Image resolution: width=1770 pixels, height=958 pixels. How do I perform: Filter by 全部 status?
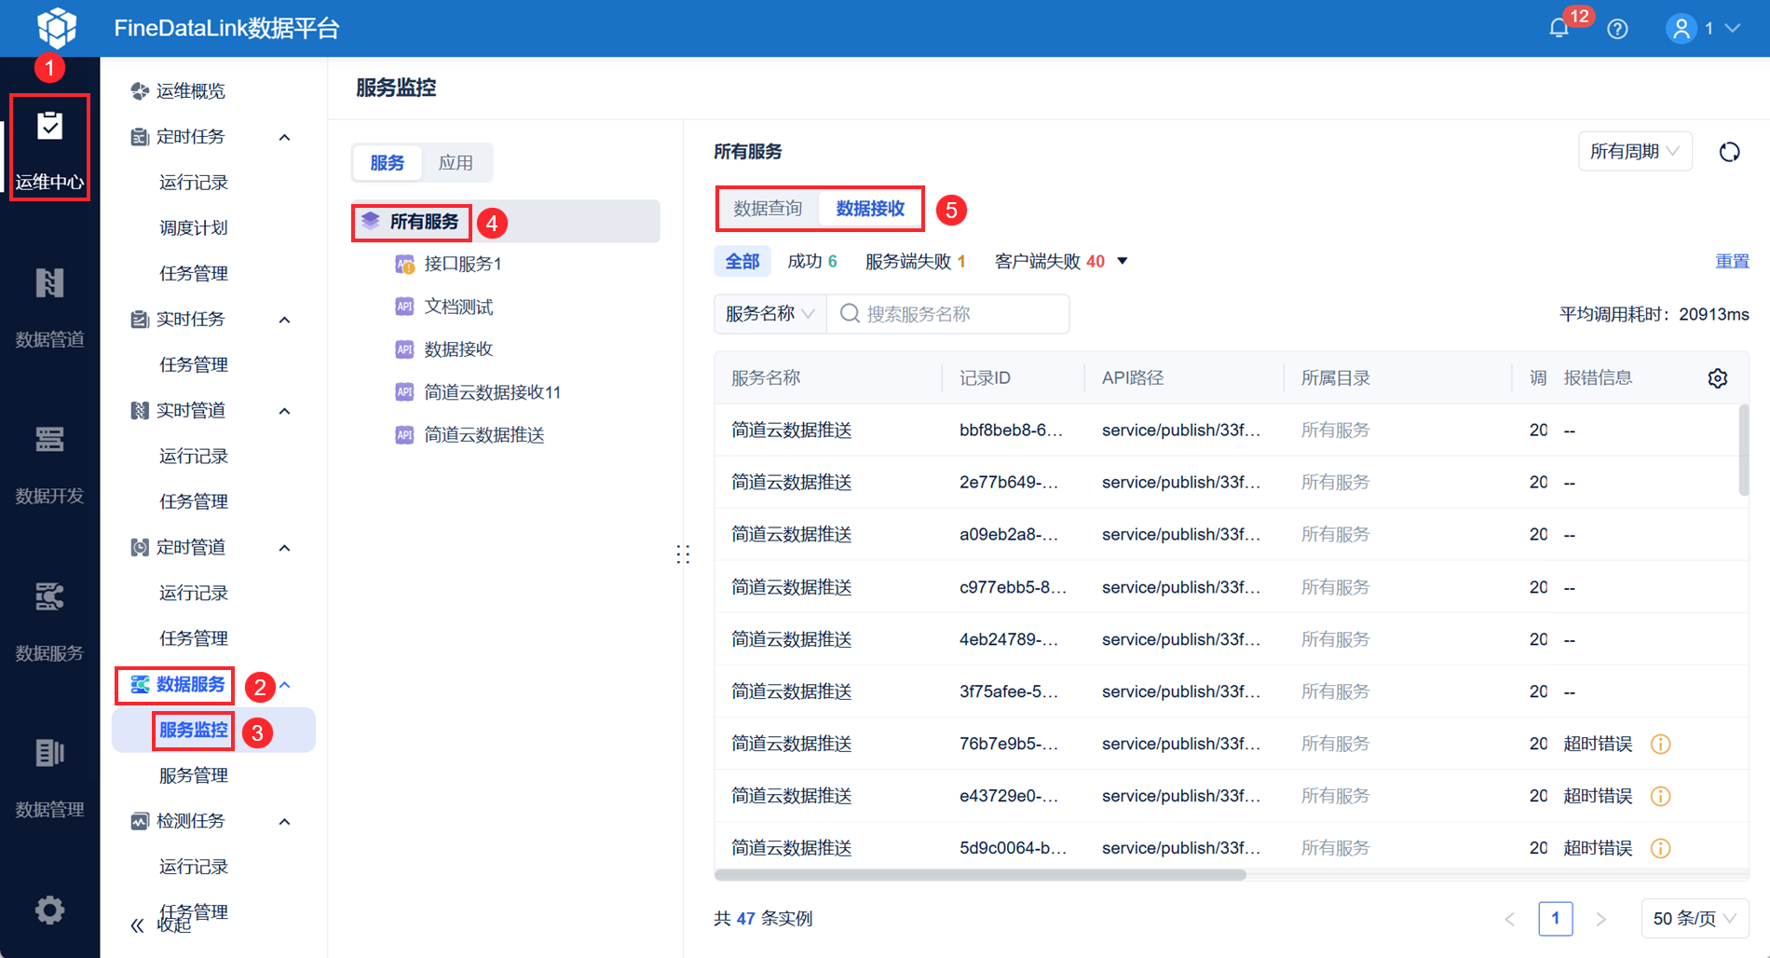coord(742,262)
